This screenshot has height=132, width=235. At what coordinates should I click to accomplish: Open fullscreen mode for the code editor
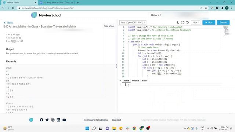coord(182,22)
